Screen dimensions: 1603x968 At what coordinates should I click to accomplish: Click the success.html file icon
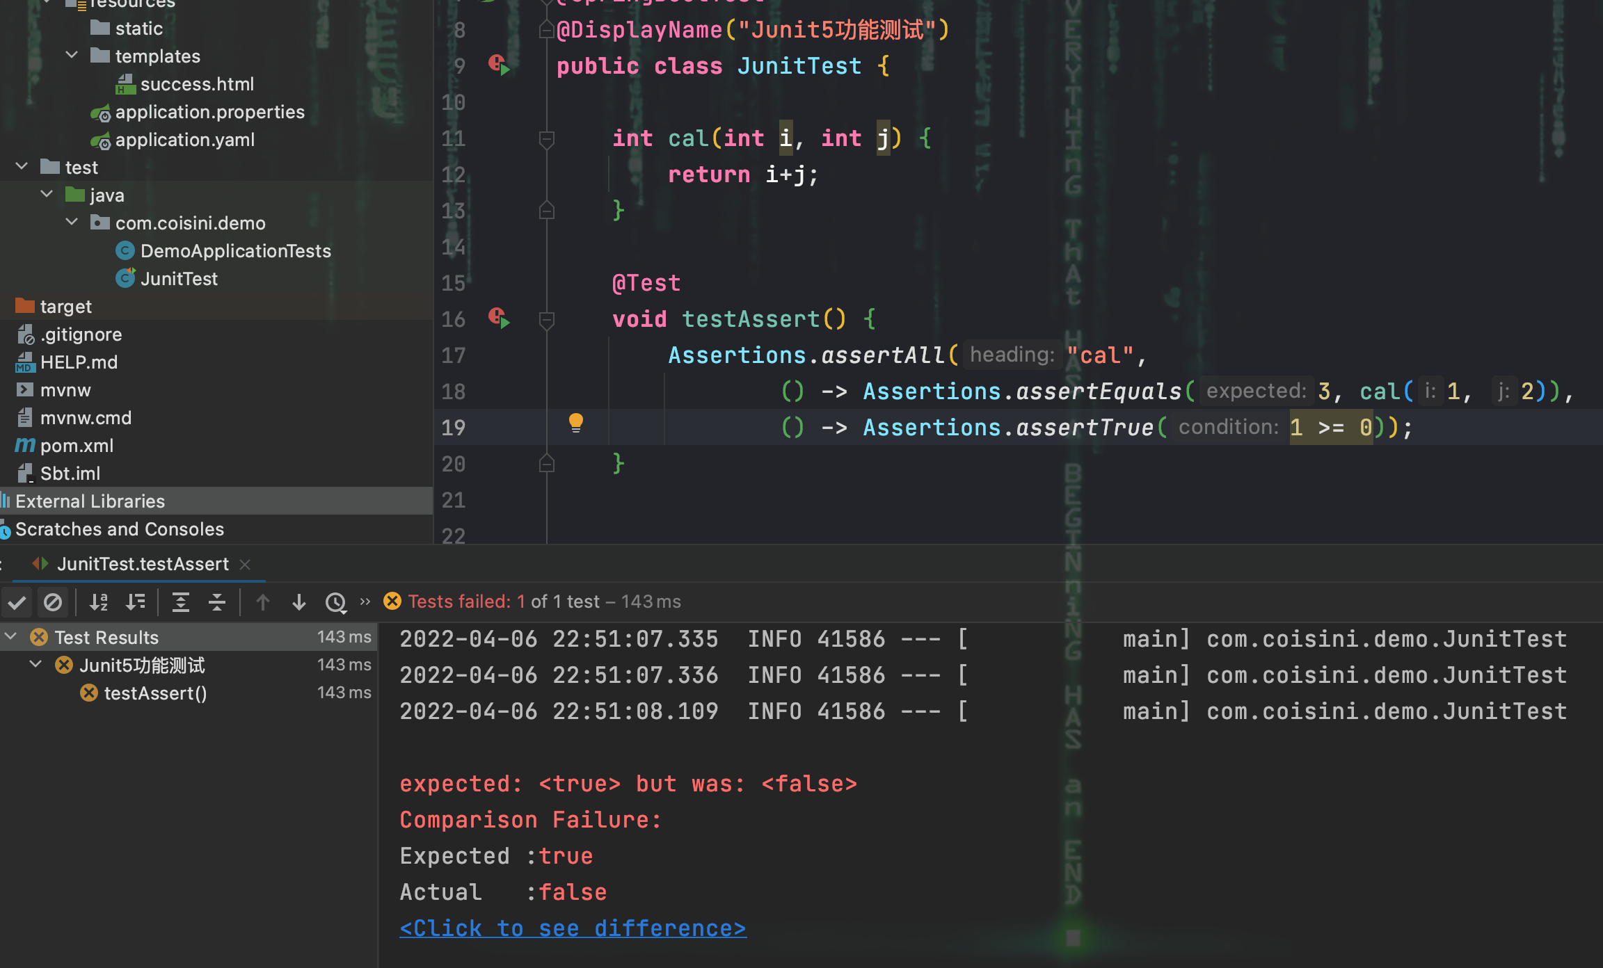click(125, 84)
